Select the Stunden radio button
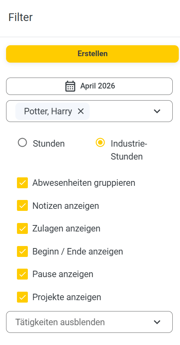 click(23, 143)
